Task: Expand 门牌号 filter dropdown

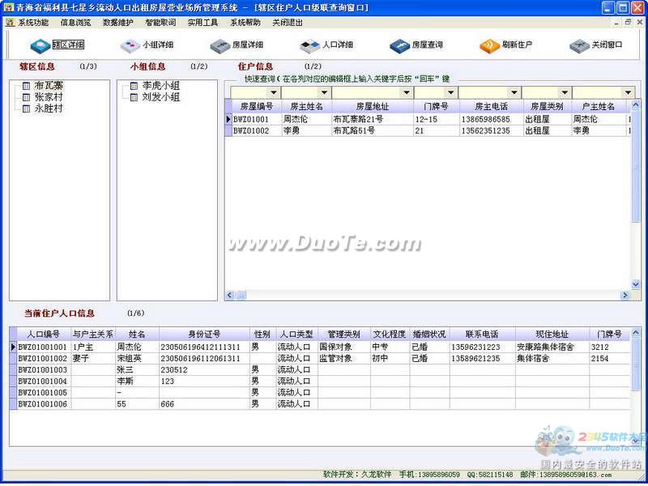Action: click(451, 92)
